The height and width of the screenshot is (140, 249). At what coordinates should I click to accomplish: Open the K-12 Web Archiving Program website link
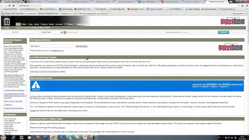click(48, 71)
